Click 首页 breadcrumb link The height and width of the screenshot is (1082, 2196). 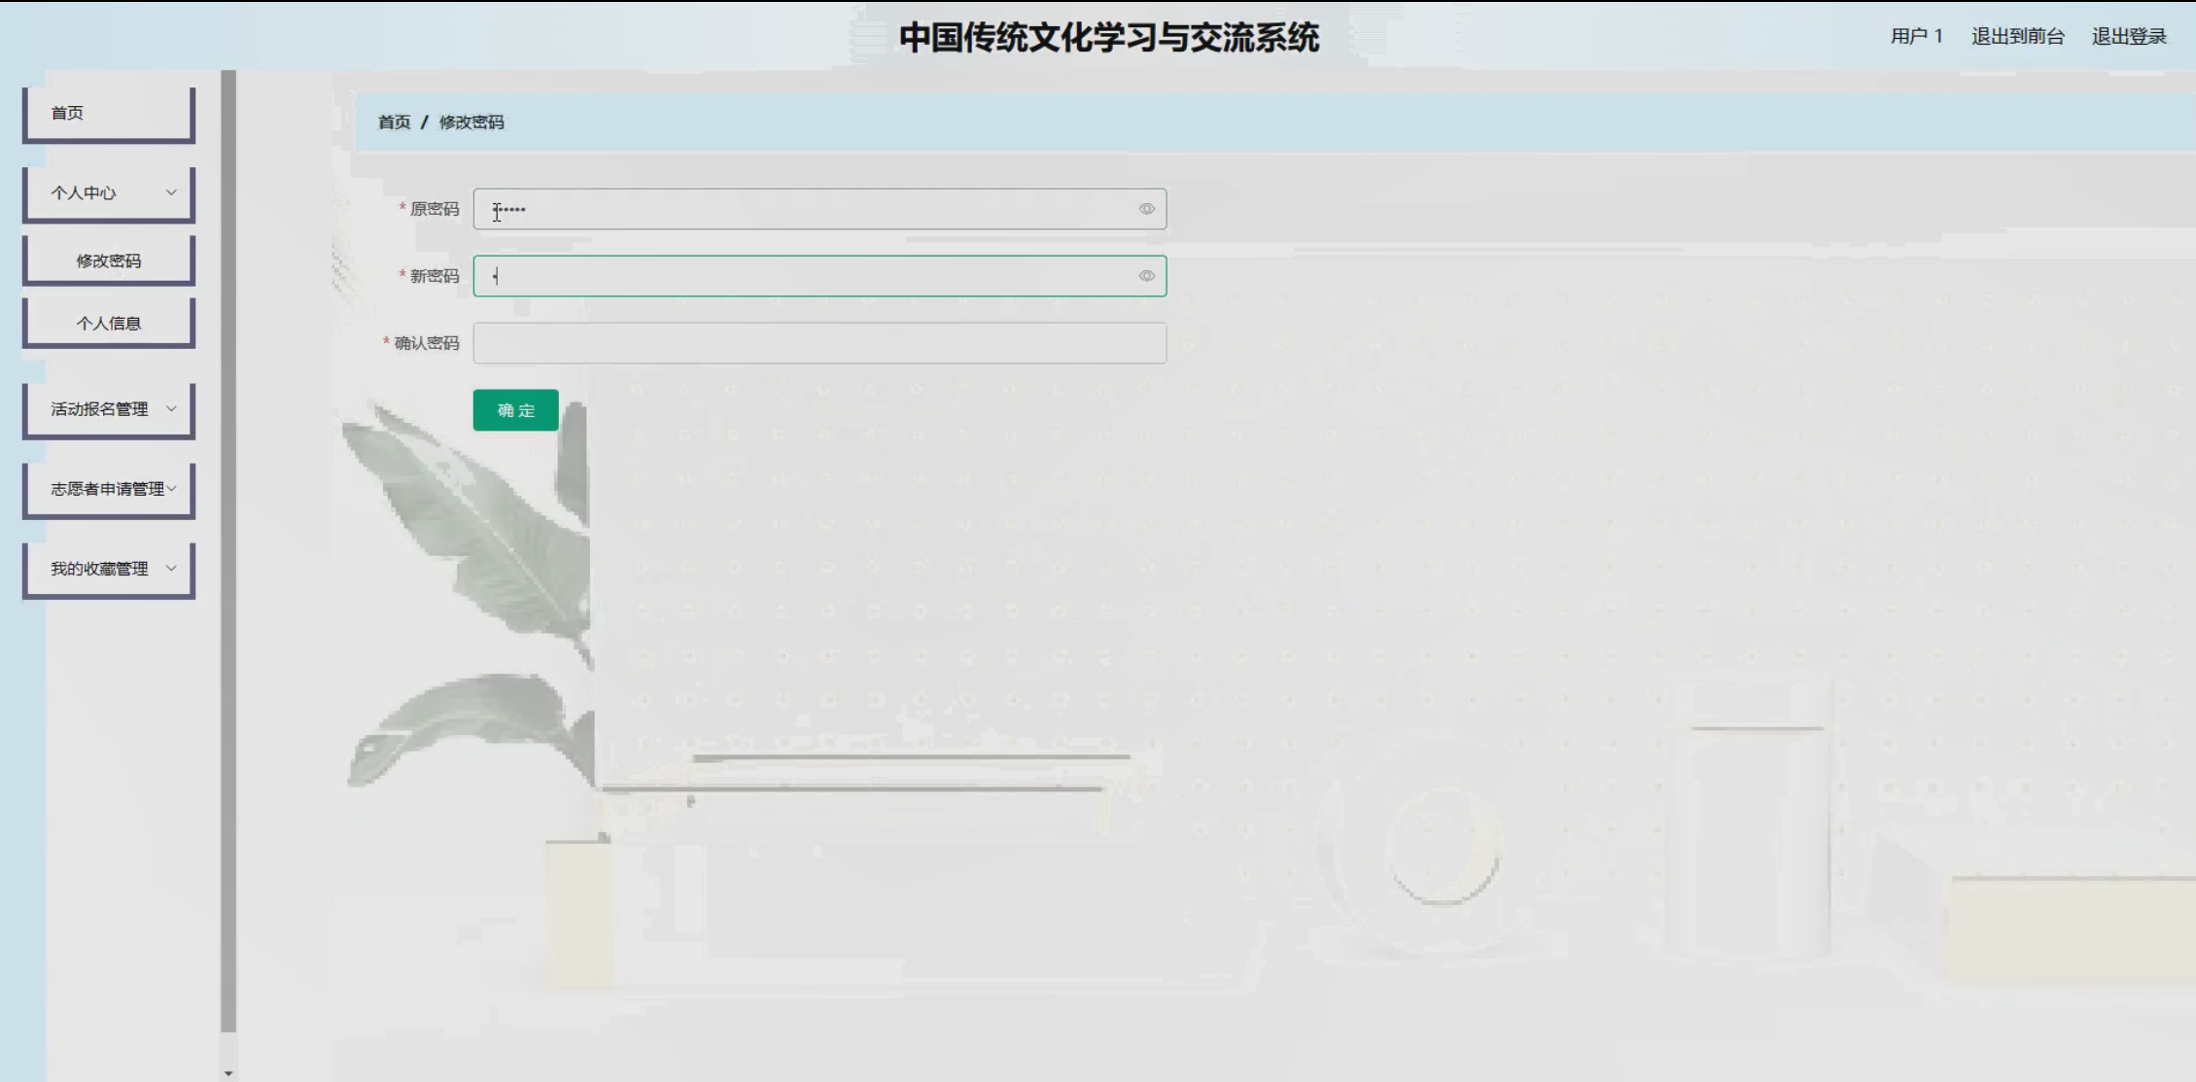394,122
